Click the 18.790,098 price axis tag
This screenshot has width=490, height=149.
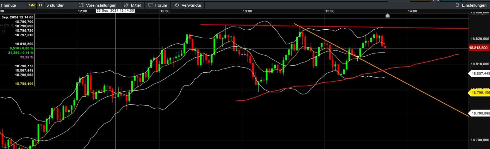coord(480,113)
